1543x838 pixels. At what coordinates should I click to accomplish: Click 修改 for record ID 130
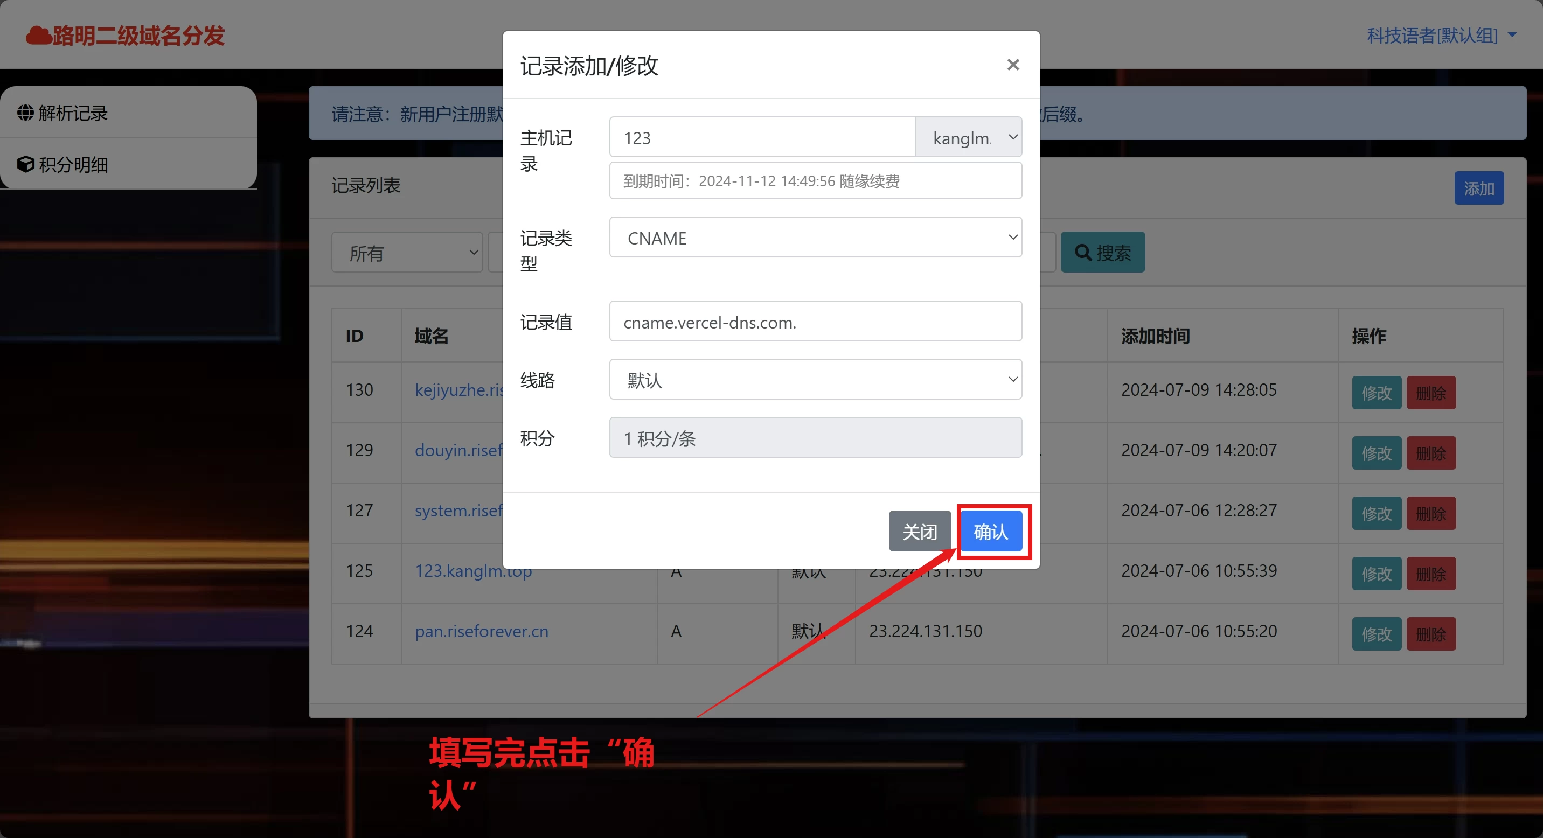1376,393
